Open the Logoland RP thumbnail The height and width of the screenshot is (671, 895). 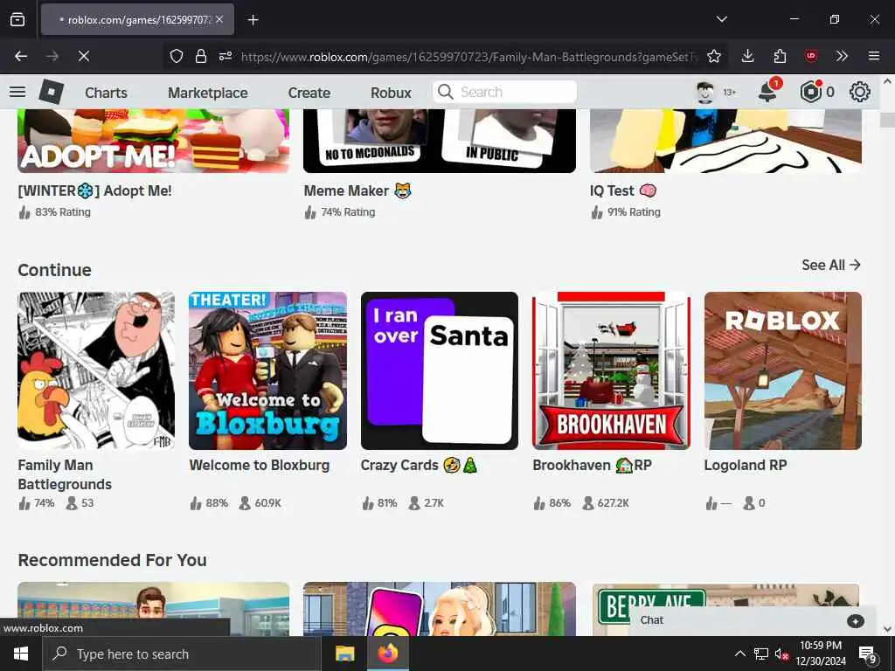pos(783,370)
